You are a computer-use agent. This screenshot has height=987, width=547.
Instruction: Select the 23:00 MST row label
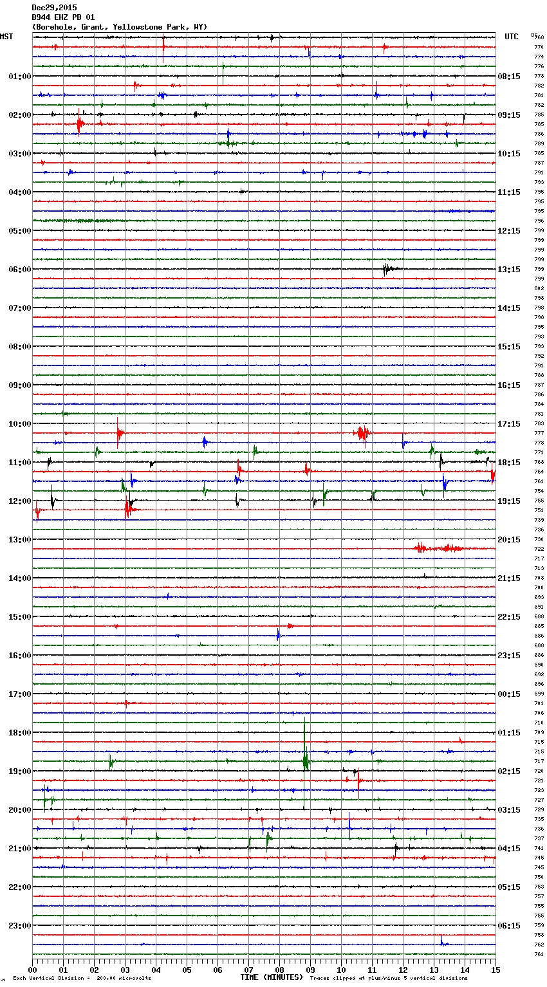[19, 926]
